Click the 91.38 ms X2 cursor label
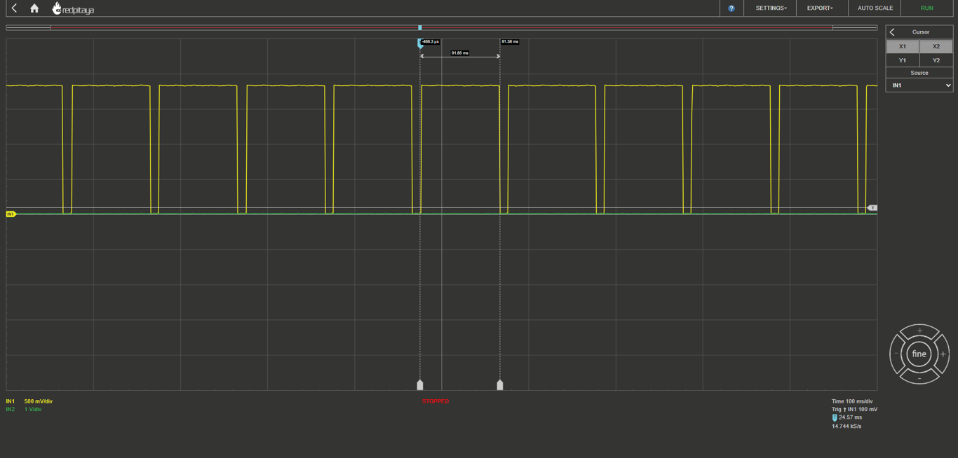The height and width of the screenshot is (458, 958). [x=510, y=42]
